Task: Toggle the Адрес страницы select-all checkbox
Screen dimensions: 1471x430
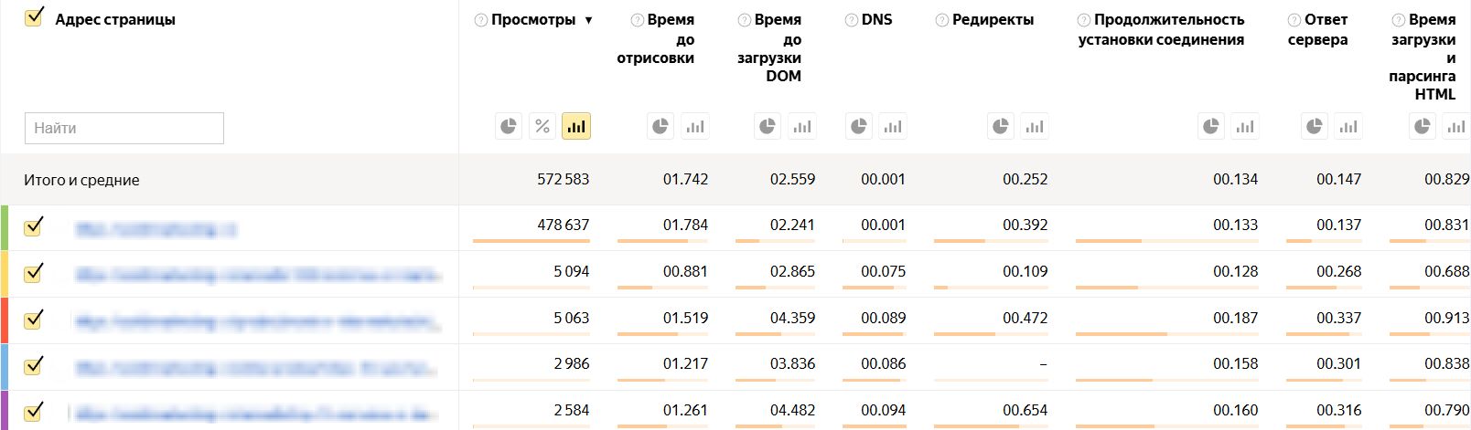Action: (x=34, y=17)
